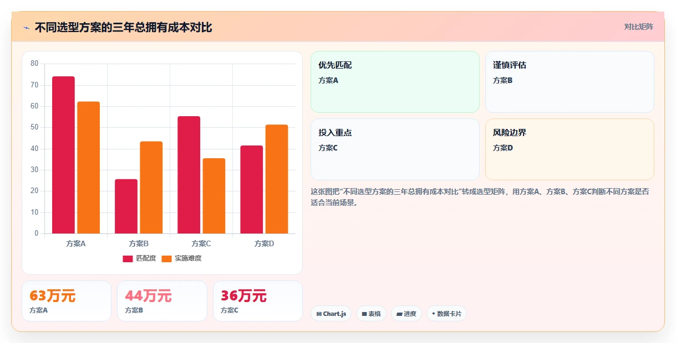Click the red 匹配度 legend swatch
676x343 pixels.
128,258
